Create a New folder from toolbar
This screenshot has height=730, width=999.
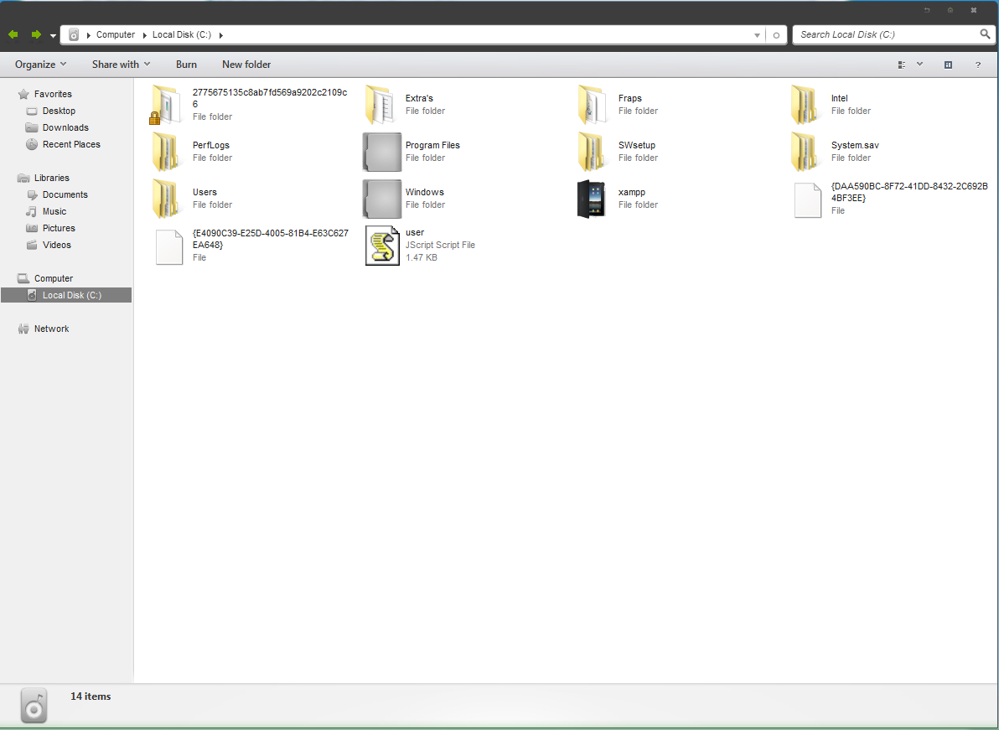tap(246, 65)
